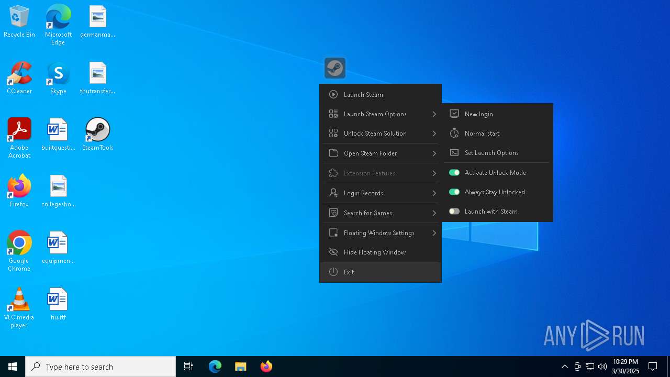This screenshot has height=377, width=670.
Task: Click the power icon beside Exit
Action: (x=333, y=272)
